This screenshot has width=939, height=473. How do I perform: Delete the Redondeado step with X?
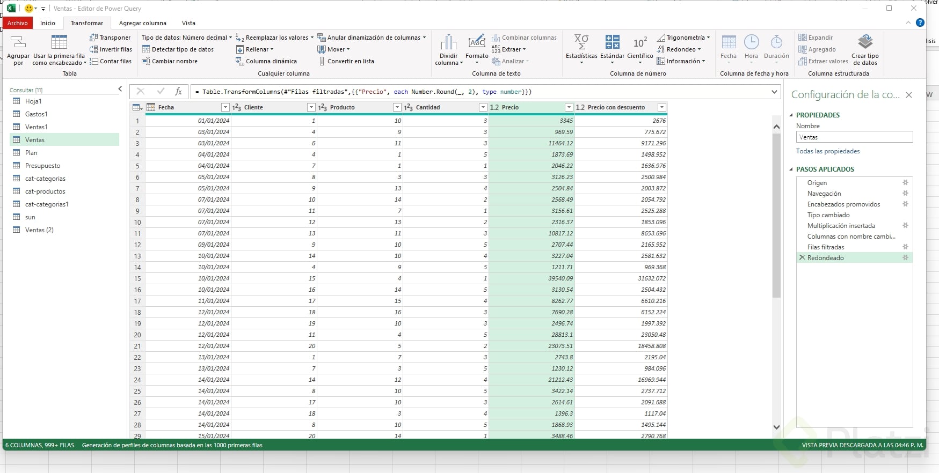click(x=802, y=258)
